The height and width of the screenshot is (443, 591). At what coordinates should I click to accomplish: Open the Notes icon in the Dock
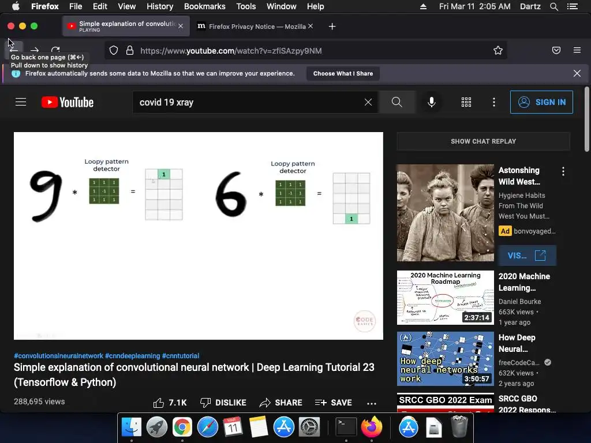point(258,427)
